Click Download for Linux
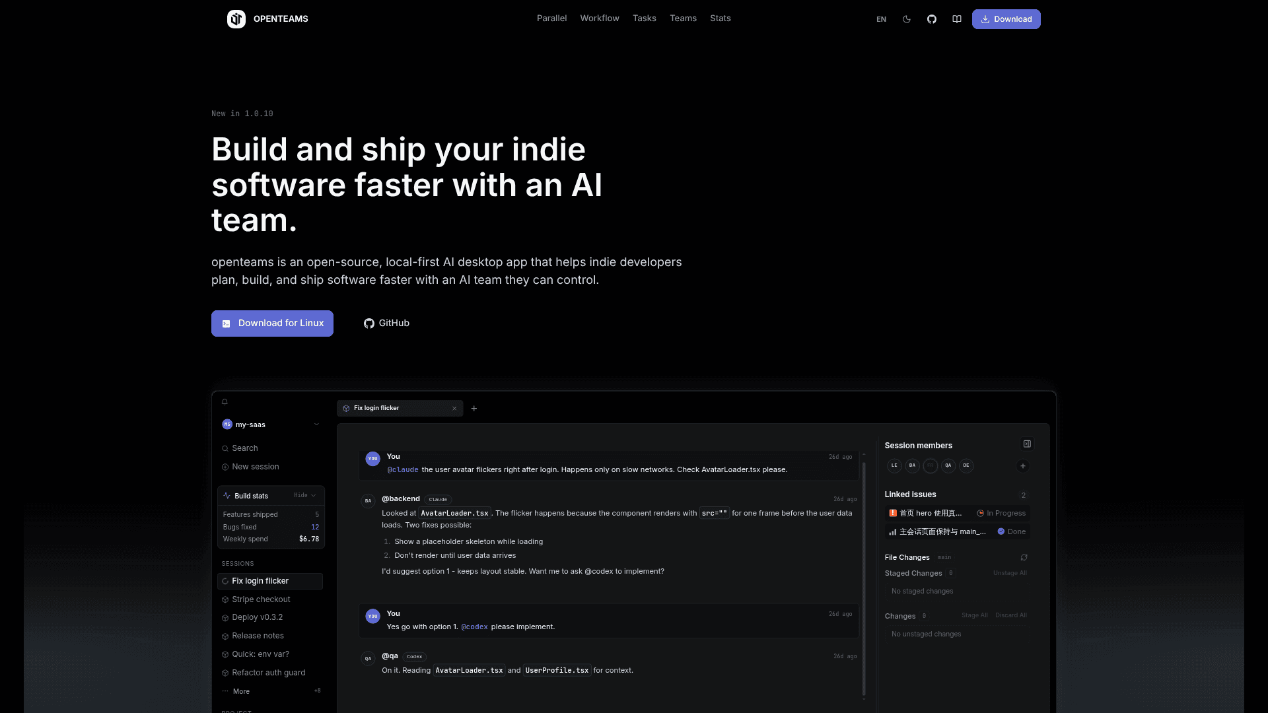Viewport: 1268px width, 713px height. point(272,323)
